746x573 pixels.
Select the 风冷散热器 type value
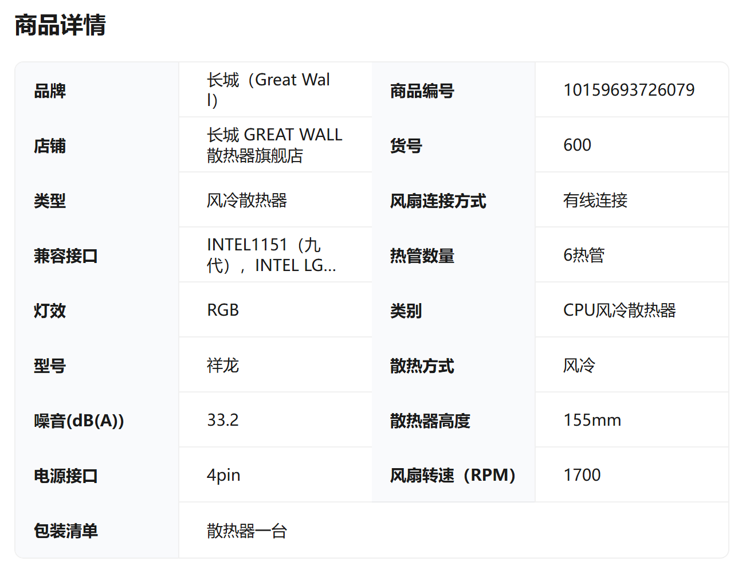click(247, 201)
